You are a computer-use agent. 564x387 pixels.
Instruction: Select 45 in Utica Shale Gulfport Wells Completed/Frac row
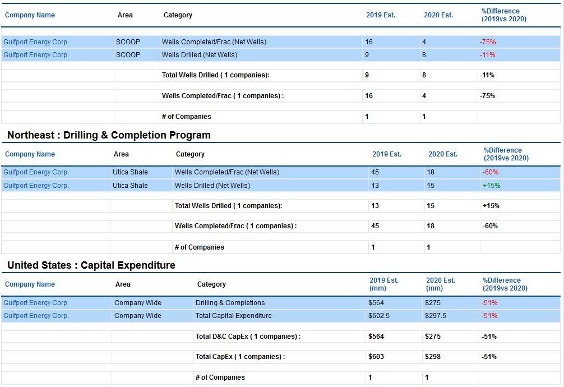click(375, 172)
